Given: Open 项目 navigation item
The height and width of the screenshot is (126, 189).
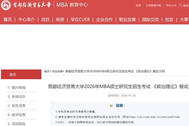Looking at the screenshot, I should tap(45, 20).
